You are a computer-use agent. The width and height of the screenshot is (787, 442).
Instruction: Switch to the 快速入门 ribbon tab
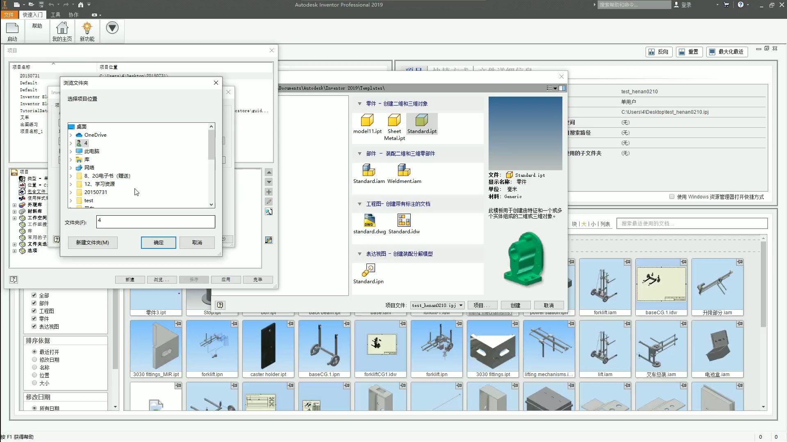pos(32,15)
